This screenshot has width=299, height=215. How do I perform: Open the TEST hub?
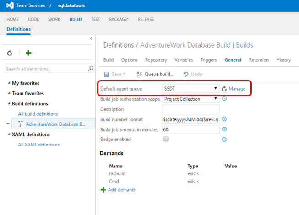[96, 19]
